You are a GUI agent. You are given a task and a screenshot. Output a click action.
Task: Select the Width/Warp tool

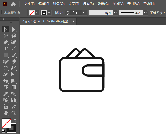[x=6, y=74]
